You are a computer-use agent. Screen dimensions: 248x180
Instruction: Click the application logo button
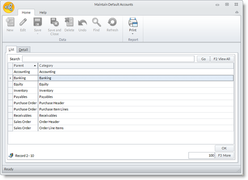pos(9,7)
